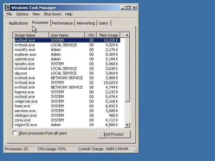Click the CPU Usage: 53% status entry
This screenshot has width=215, height=161.
(57, 149)
